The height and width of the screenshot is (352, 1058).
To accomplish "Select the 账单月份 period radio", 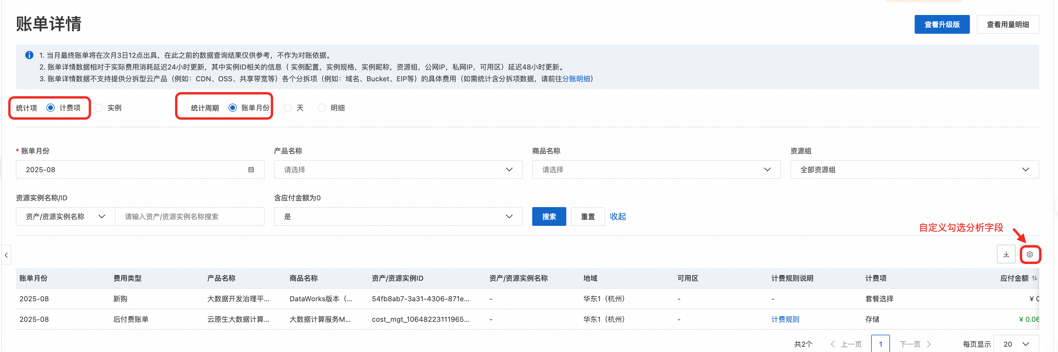I will click(x=233, y=108).
